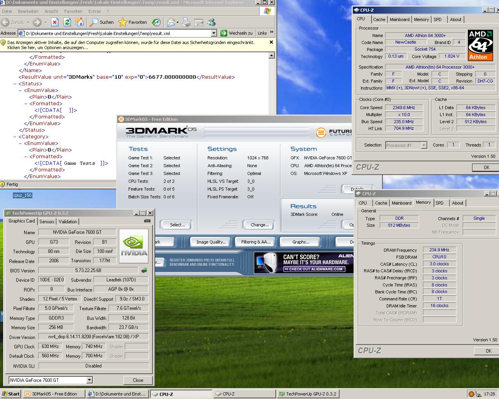Switch to TechPowerUp GPU-Z taskbar button
This screenshot has height=399, width=499.
coord(308,394)
